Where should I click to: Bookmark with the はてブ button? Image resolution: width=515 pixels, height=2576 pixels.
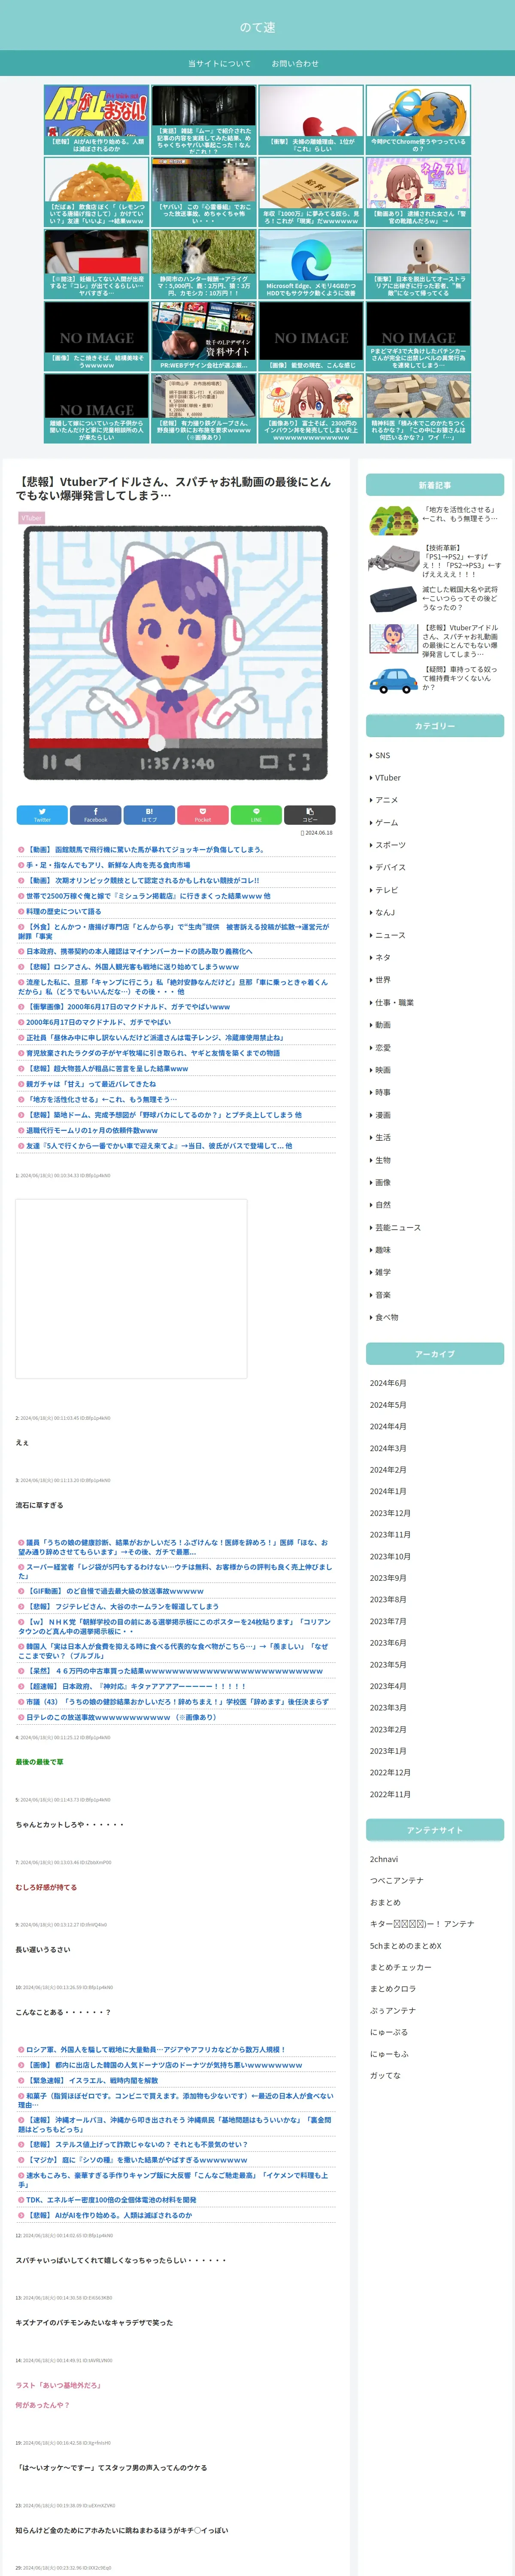pos(149,815)
